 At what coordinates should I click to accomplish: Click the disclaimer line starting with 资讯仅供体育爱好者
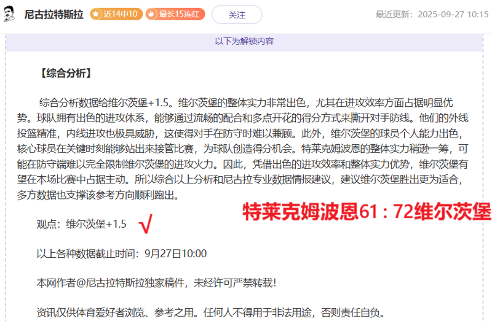click(210, 313)
